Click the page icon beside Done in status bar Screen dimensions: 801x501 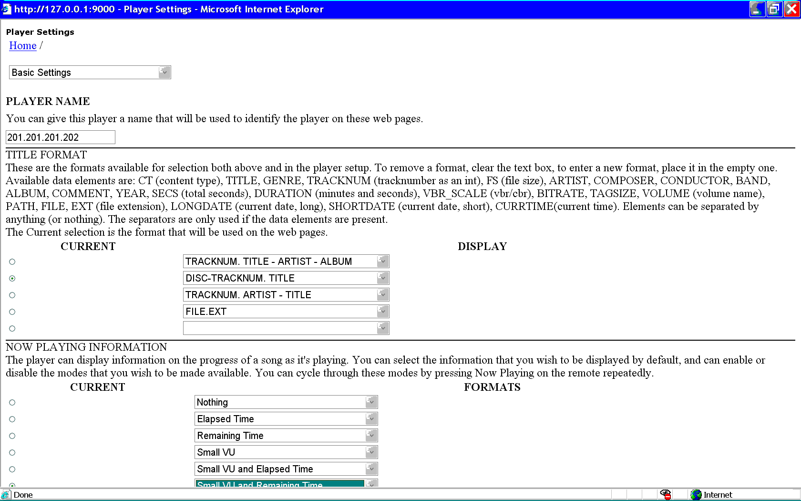click(x=6, y=495)
